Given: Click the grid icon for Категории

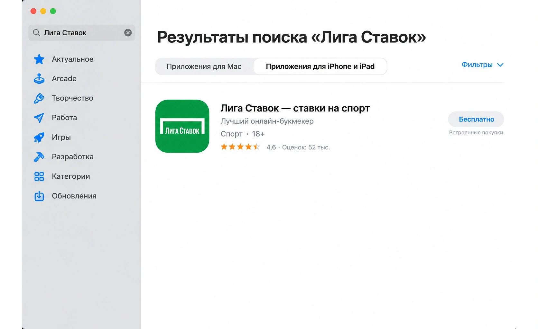Looking at the screenshot, I should point(39,176).
